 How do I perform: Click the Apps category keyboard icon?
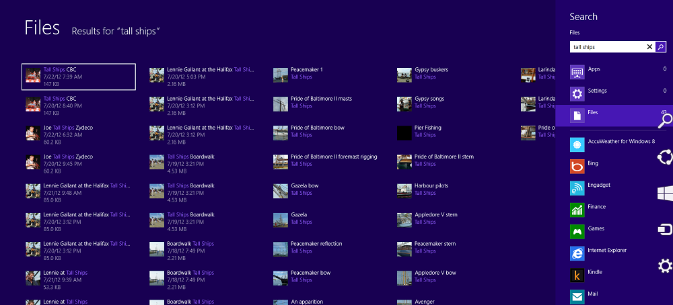point(577,72)
